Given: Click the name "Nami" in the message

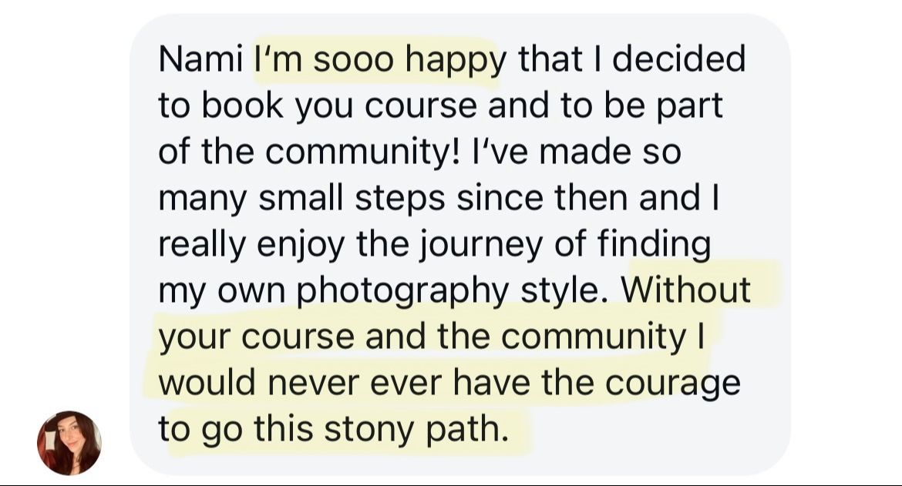Looking at the screenshot, I should (x=200, y=60).
